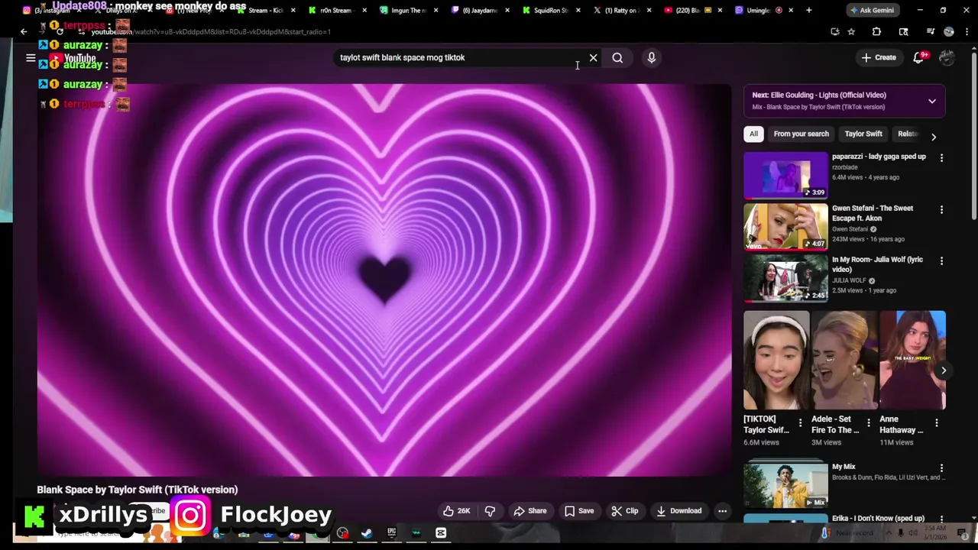Image resolution: width=978 pixels, height=550 pixels.
Task: Create a Clip of the video
Action: [624, 511]
